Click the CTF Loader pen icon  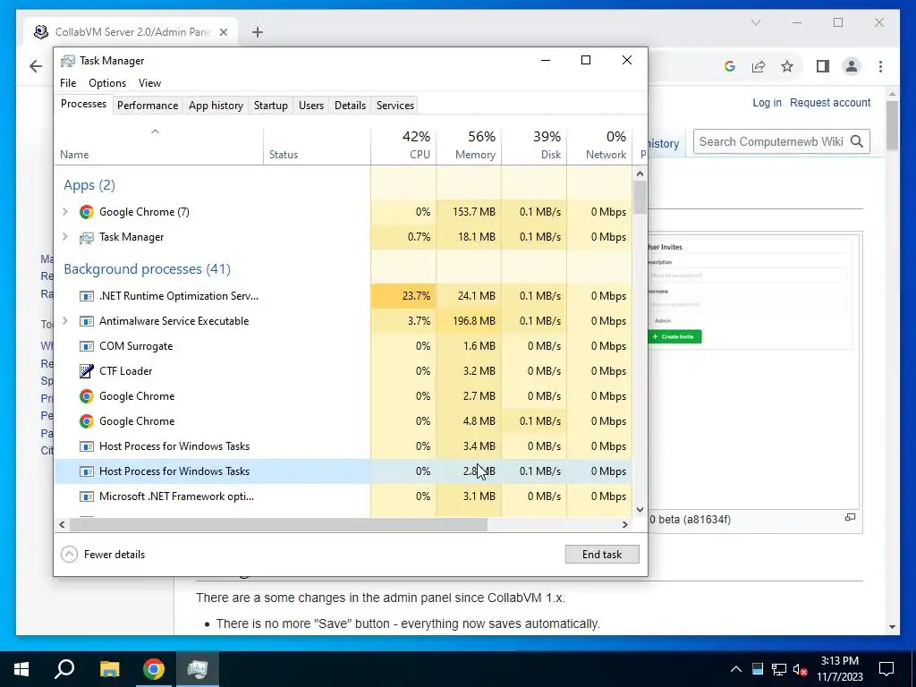pos(87,371)
